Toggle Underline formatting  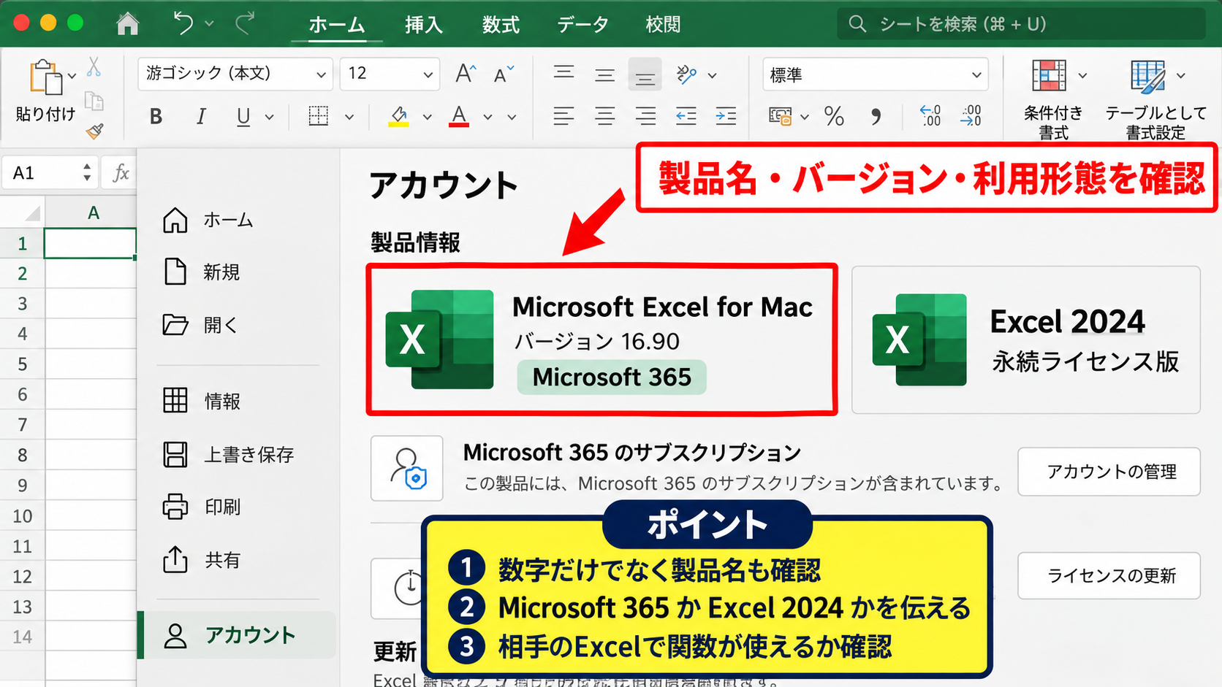coord(243,117)
